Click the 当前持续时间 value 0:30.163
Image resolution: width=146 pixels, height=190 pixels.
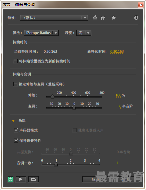[x=50, y=51]
